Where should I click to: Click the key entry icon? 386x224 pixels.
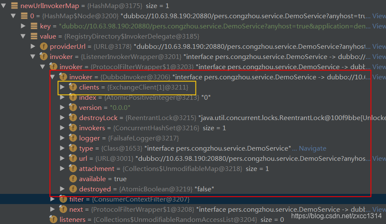tap(34, 26)
